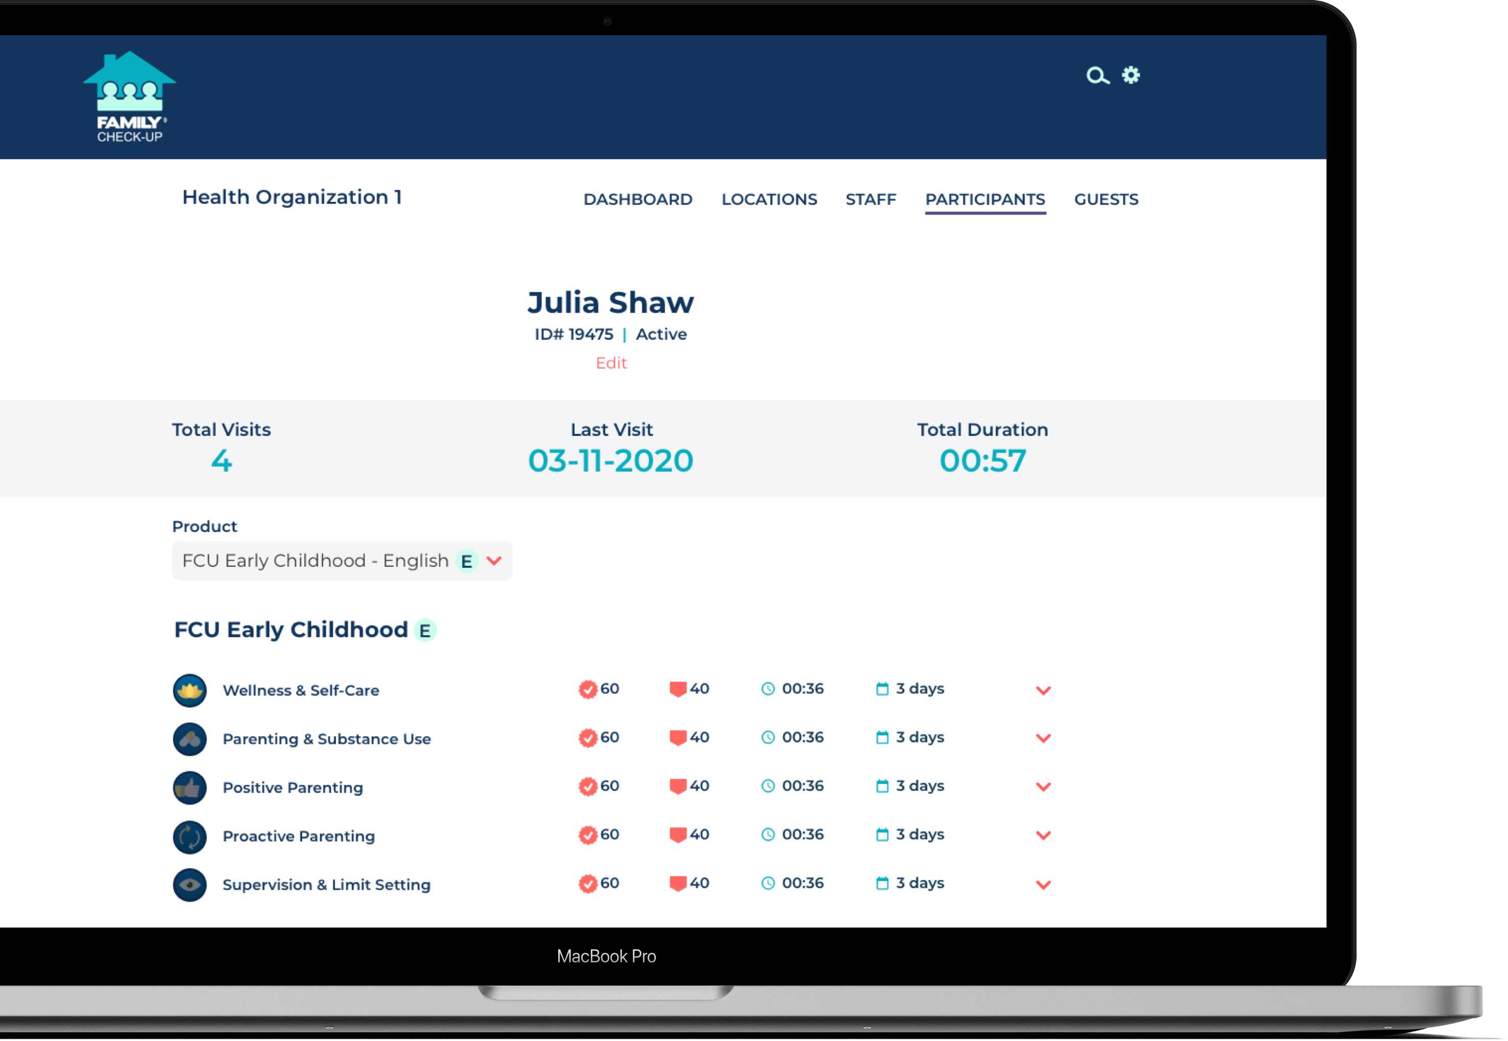Viewport: 1508px width, 1041px height.
Task: Open the Positive Parenting module name
Action: [293, 788]
